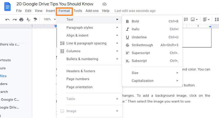Choose Subscript option

click(152, 61)
